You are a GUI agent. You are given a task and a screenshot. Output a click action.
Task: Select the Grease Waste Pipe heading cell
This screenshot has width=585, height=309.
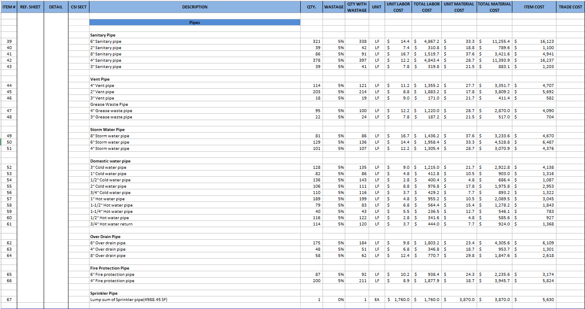coord(109,105)
